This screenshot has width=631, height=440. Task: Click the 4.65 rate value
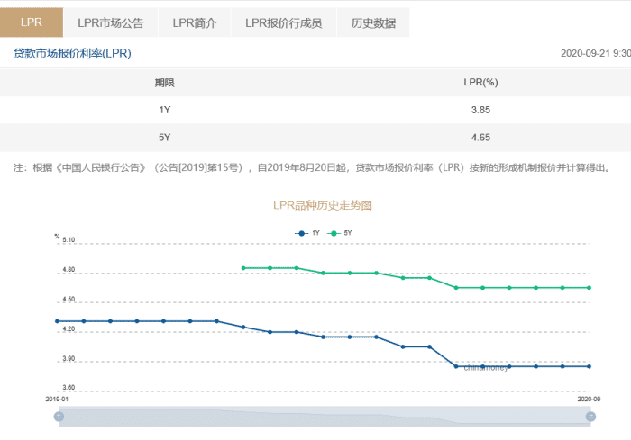(x=480, y=138)
